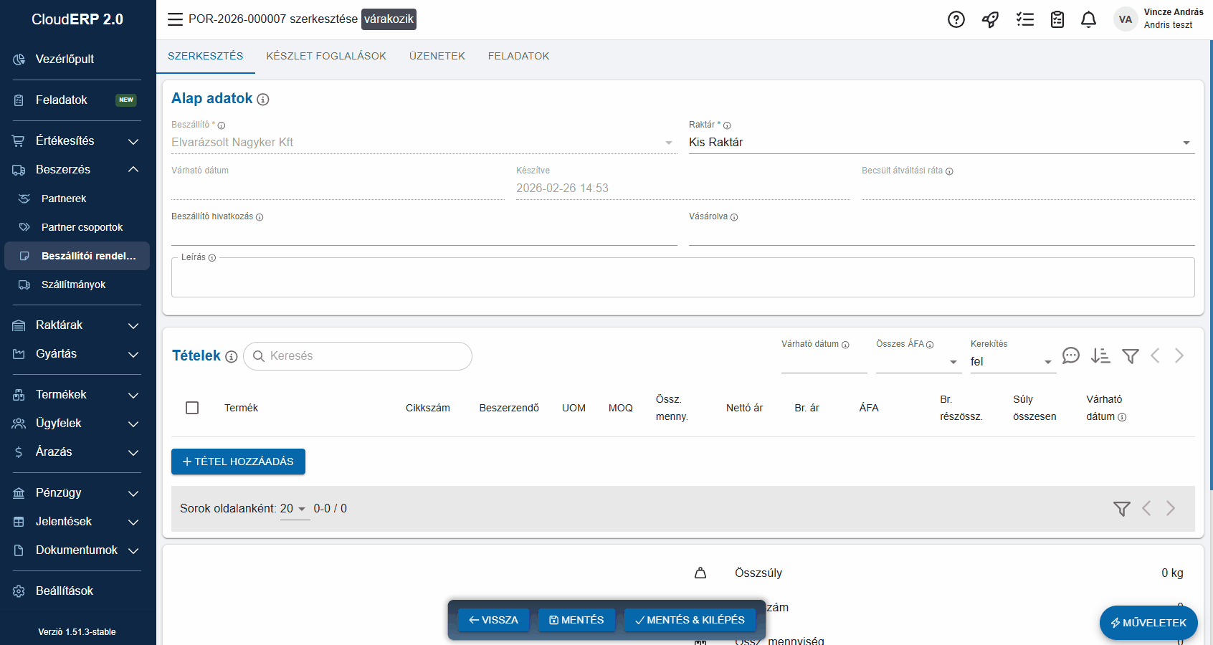Switch to the Üzenetek tab

[x=437, y=56]
